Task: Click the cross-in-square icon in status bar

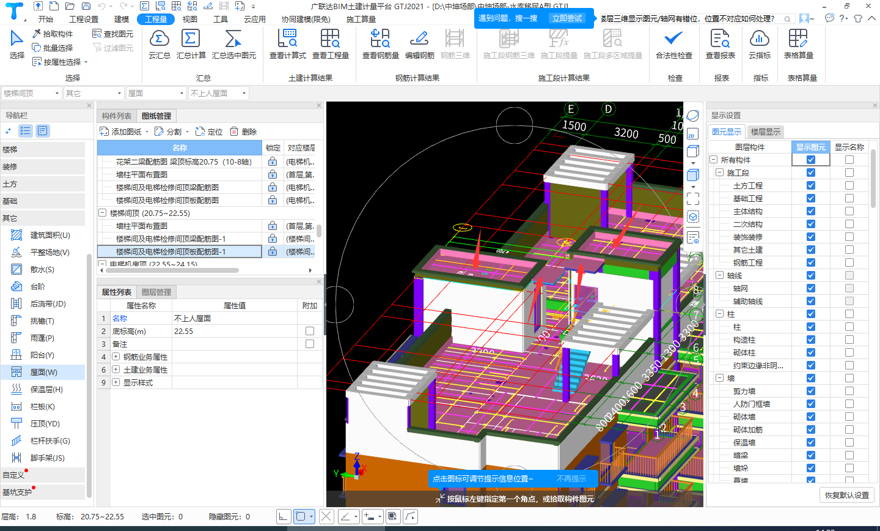Action: coord(326,516)
